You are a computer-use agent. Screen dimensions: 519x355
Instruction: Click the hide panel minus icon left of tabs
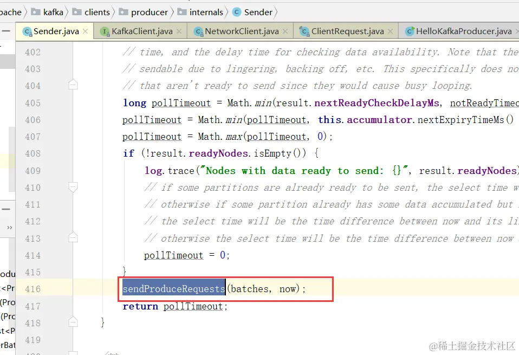tap(6, 31)
